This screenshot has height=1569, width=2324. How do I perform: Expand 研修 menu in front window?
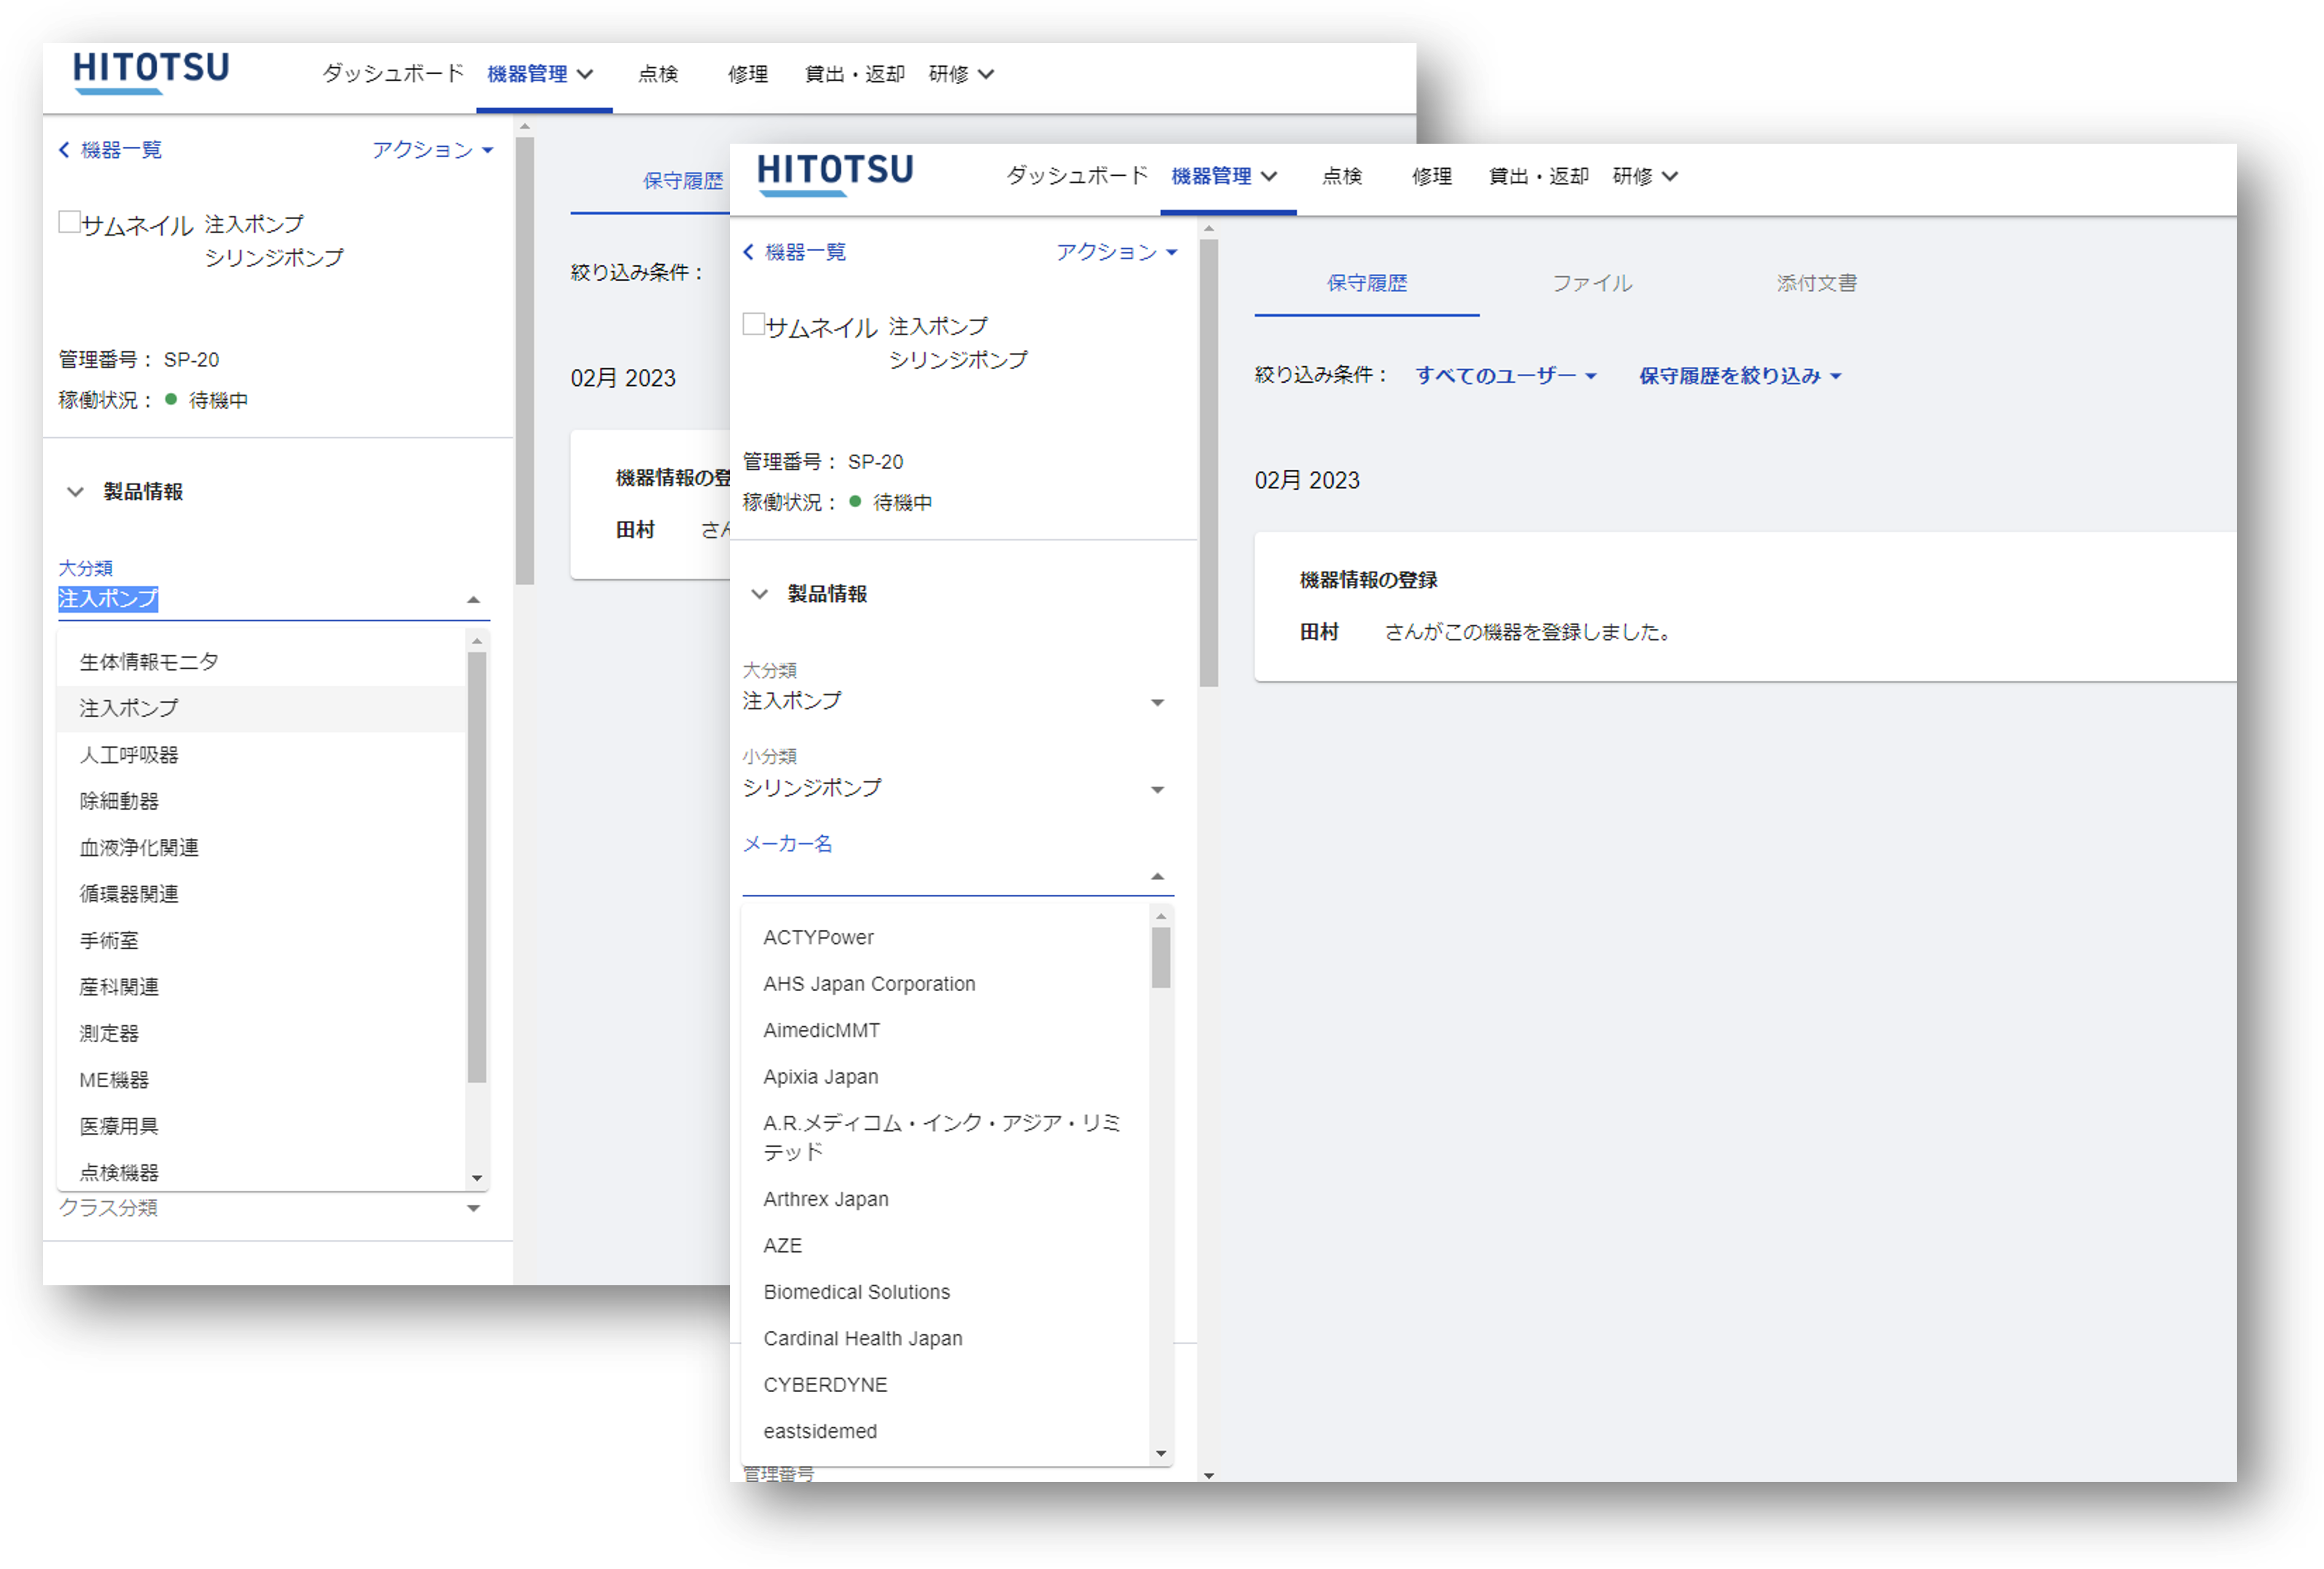[1646, 176]
